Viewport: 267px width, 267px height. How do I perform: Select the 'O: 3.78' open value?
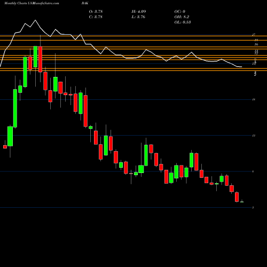(96, 11)
